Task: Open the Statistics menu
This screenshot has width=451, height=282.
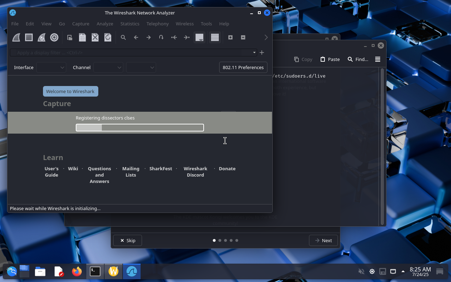Action: (130, 24)
